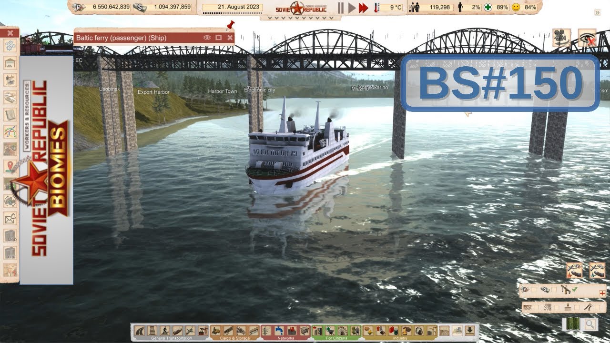Toggle the terrain grid checkbox
Image resolution: width=610 pixels, height=343 pixels.
(x=536, y=307)
